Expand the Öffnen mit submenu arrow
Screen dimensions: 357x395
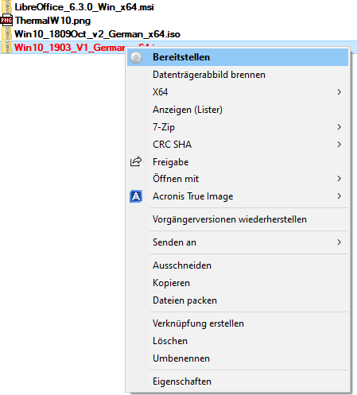coord(340,179)
